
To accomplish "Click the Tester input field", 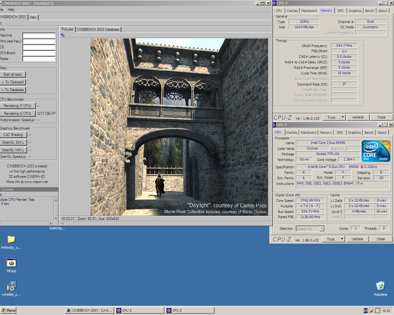I will (x=39, y=59).
